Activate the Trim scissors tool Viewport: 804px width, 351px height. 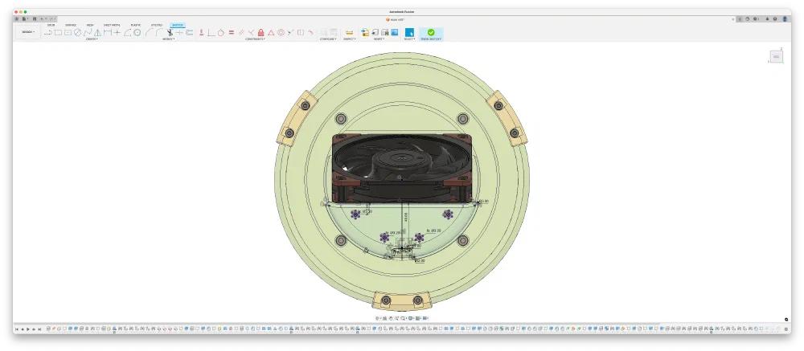pyautogui.click(x=170, y=32)
